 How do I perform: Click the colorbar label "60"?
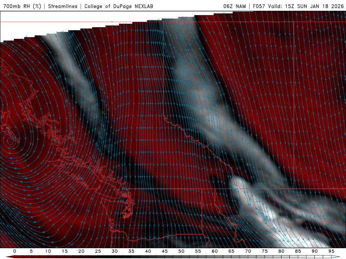(x=215, y=251)
